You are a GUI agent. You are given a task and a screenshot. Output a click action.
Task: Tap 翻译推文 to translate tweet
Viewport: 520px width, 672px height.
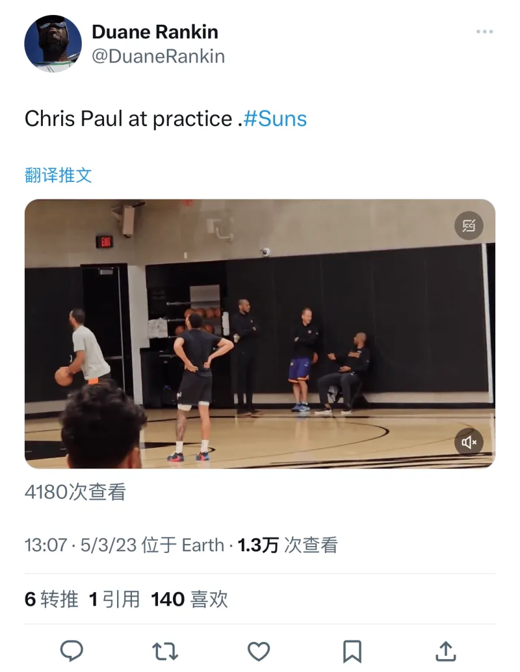58,175
